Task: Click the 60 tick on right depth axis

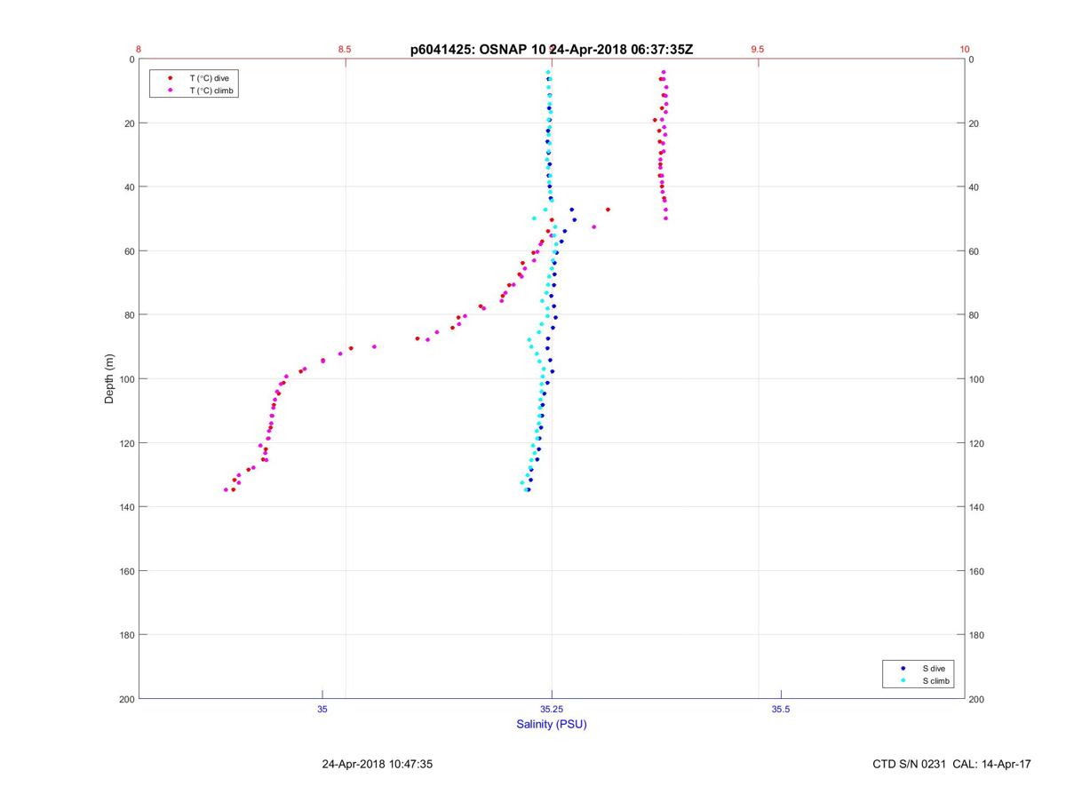Action: (975, 251)
